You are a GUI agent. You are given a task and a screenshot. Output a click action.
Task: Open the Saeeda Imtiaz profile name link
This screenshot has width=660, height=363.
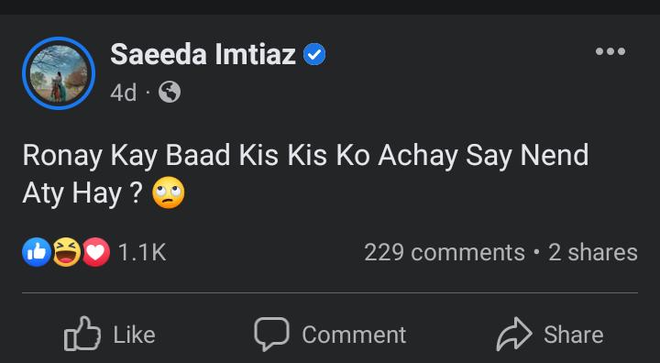point(203,55)
